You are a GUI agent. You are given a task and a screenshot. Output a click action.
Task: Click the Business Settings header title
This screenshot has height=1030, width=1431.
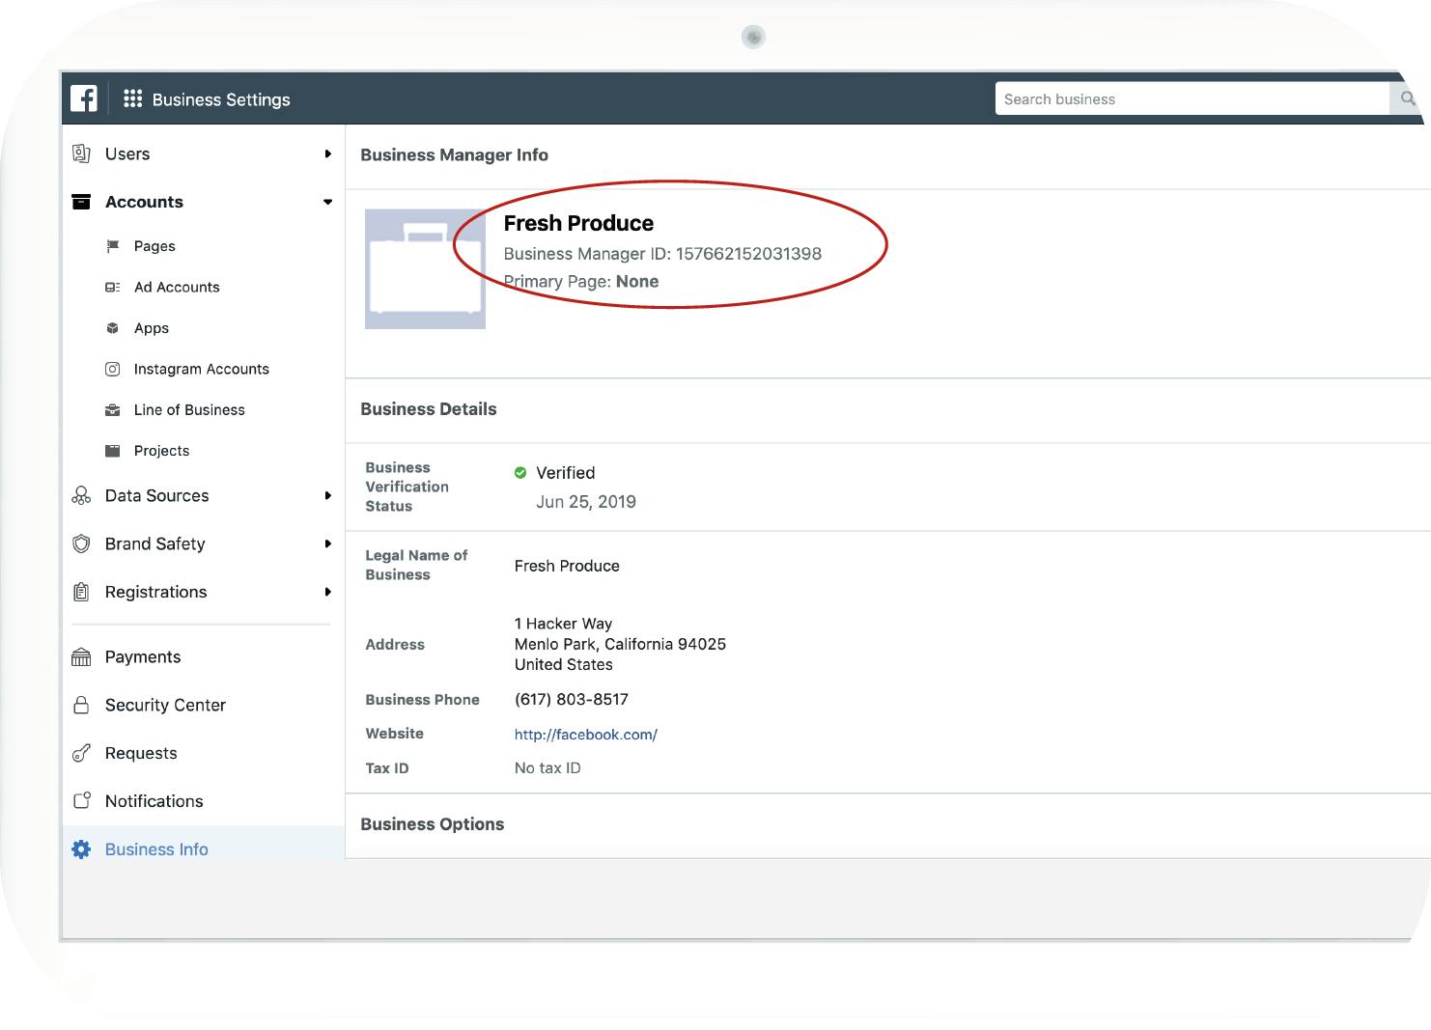click(x=221, y=99)
